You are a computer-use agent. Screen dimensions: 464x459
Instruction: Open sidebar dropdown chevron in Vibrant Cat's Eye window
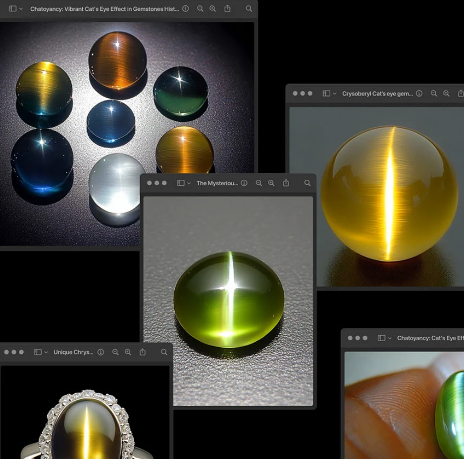pos(21,9)
